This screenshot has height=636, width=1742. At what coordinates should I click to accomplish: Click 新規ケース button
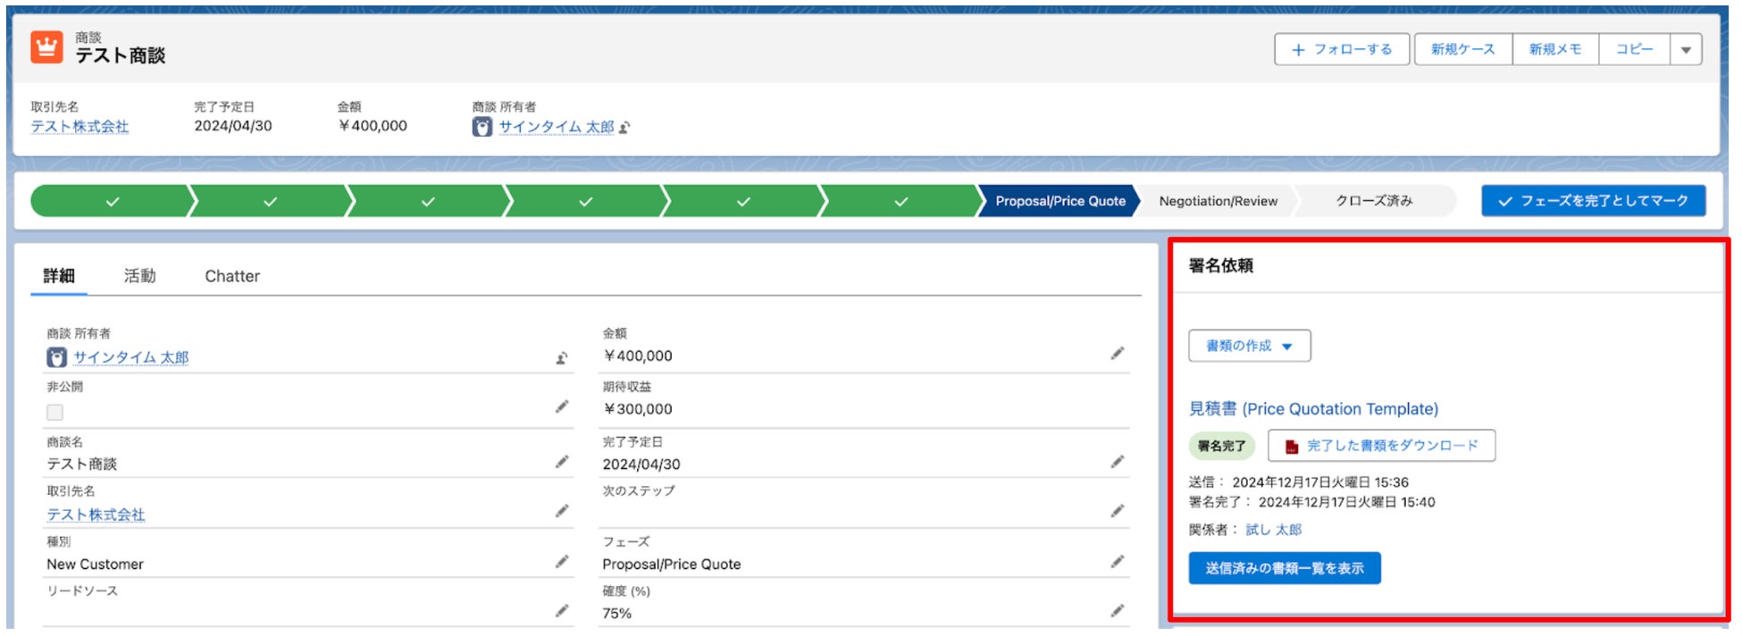point(1463,50)
